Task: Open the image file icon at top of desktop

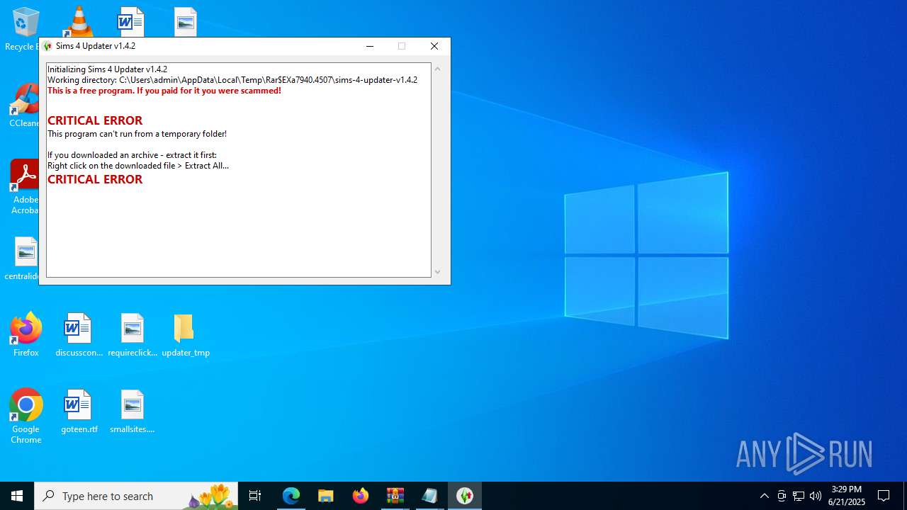Action: click(185, 21)
